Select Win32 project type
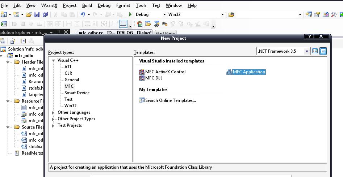The height and width of the screenshot is (177, 343). (70, 106)
